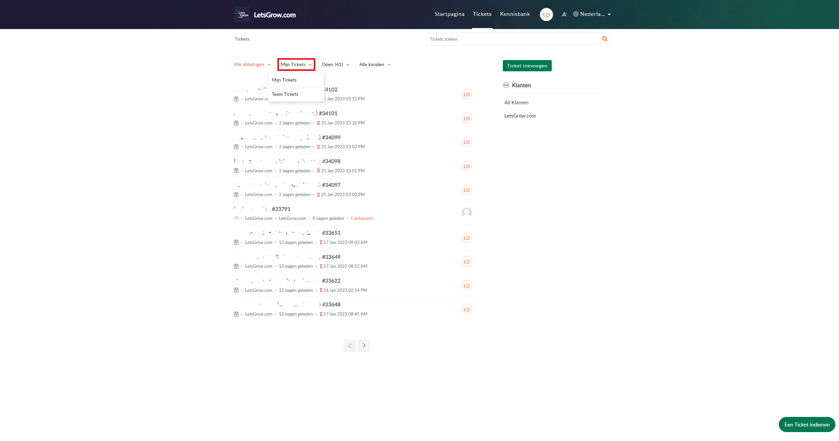839x441 pixels.
Task: Expand the Alle afdelingen dropdown
Action: tap(252, 65)
